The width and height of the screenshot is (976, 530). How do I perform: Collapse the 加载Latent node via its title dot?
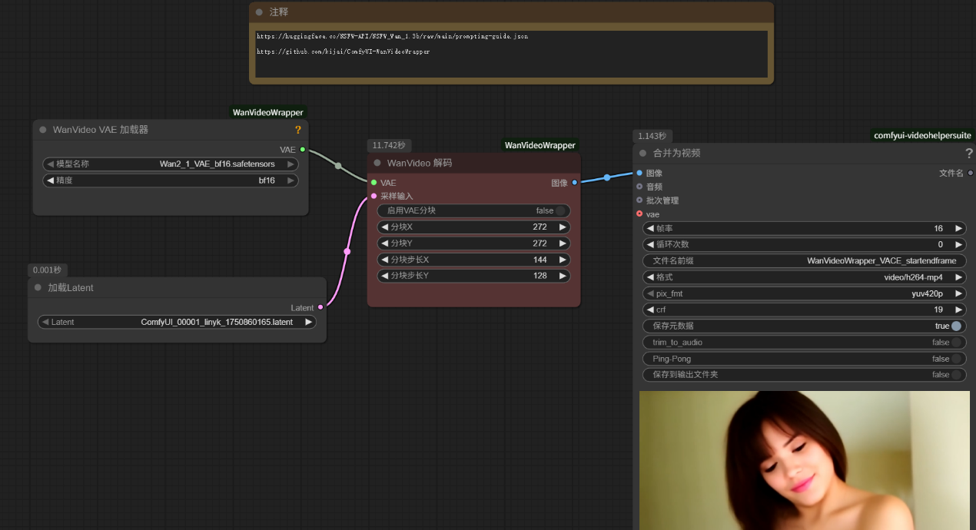[x=38, y=287]
